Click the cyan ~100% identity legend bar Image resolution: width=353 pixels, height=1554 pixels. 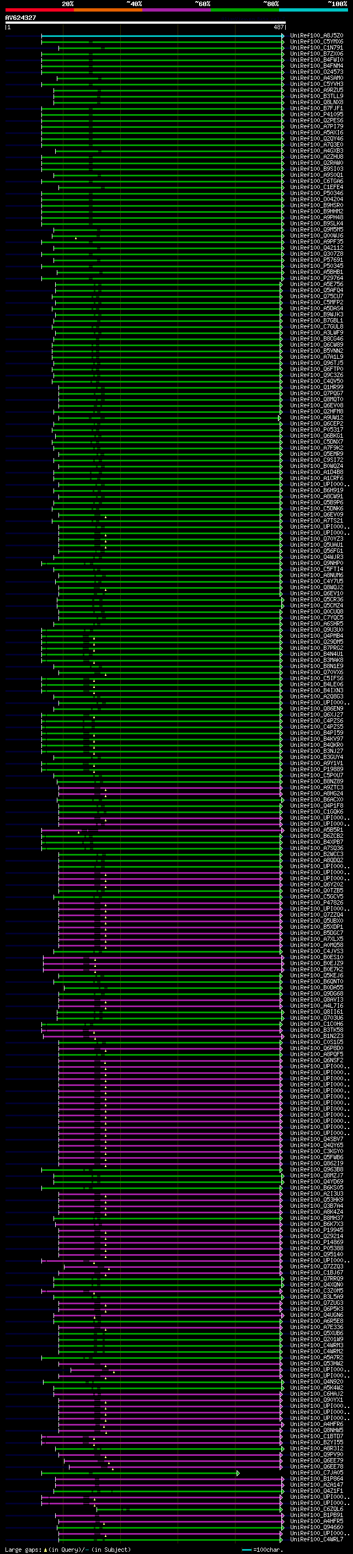[x=313, y=10]
